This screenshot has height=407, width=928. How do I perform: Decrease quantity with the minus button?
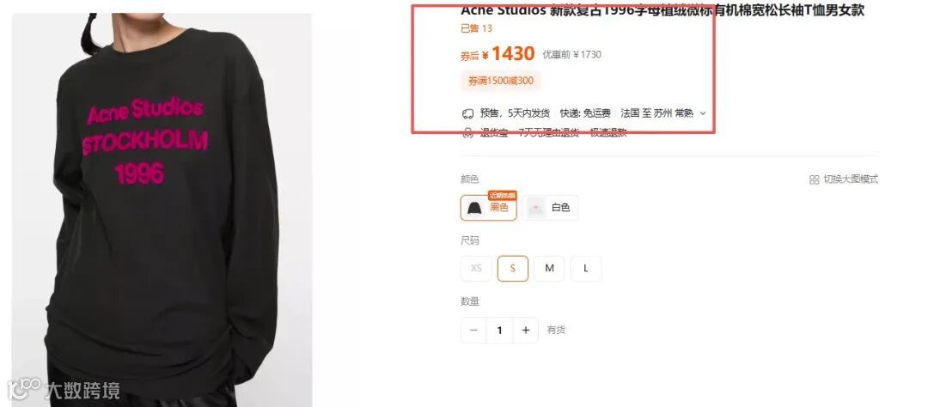(473, 330)
